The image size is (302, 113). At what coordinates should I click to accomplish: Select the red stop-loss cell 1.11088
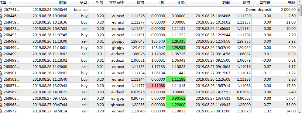pyautogui.click(x=156, y=86)
